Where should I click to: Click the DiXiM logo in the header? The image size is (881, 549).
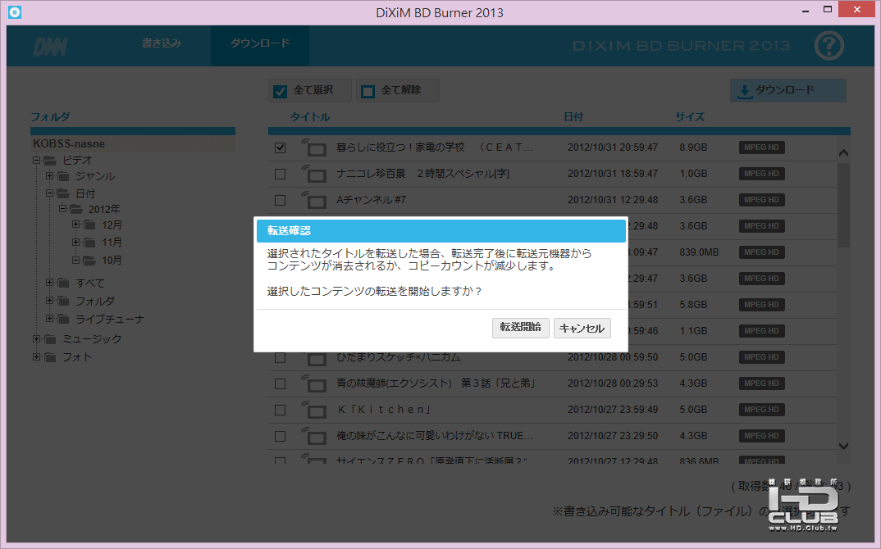pos(51,47)
